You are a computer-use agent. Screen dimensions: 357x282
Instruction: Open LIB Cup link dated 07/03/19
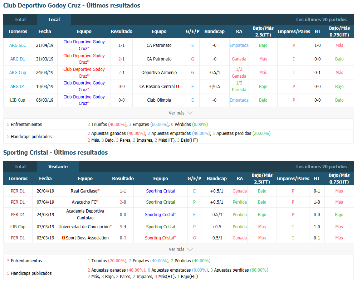pos(18,227)
